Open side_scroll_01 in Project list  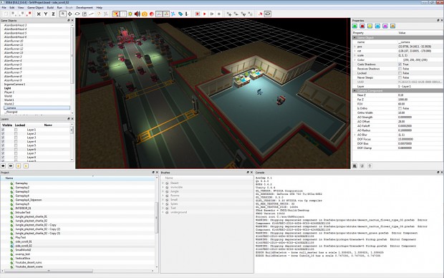tap(24, 241)
